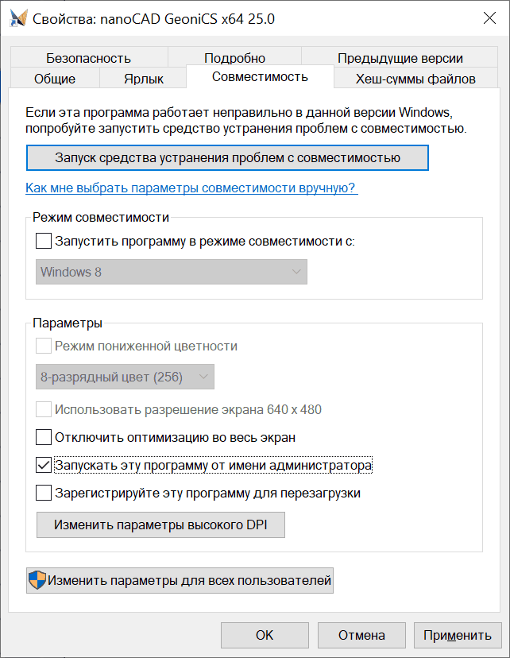Toggle Отключить оптимизацию во весь экран checkbox

[x=44, y=437]
